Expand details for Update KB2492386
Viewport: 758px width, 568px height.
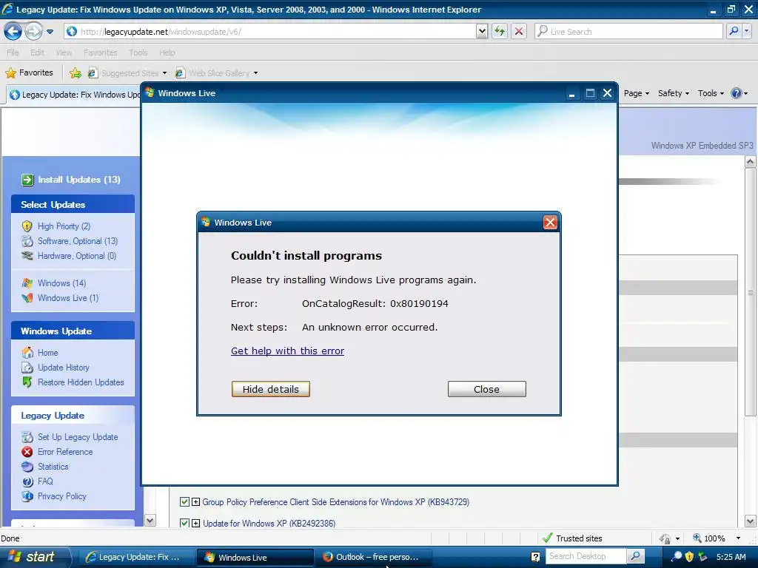tap(195, 523)
